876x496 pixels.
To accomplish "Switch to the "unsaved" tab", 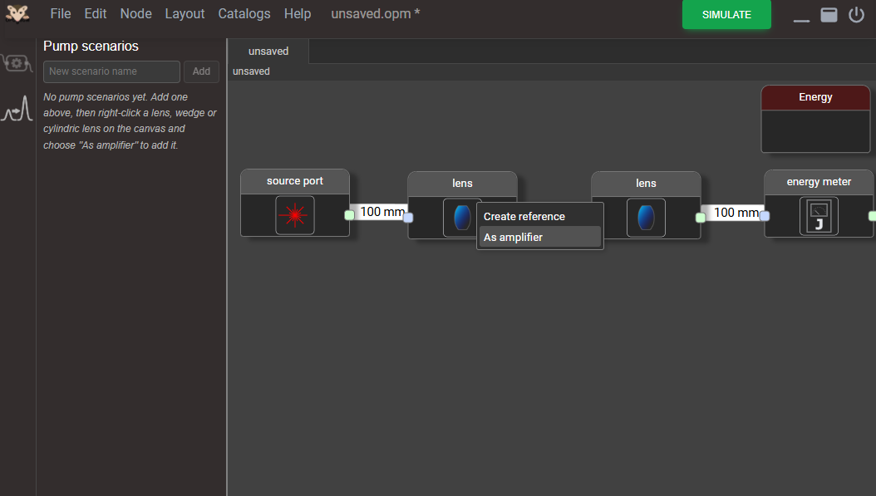I will tap(268, 52).
